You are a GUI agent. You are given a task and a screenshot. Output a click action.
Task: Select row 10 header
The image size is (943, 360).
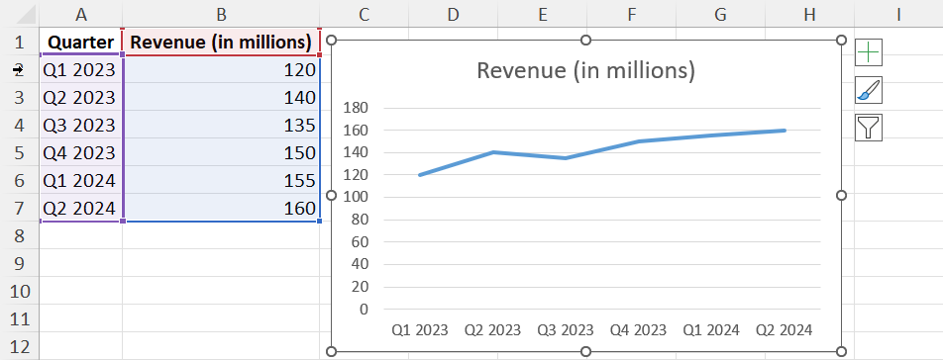(19, 291)
